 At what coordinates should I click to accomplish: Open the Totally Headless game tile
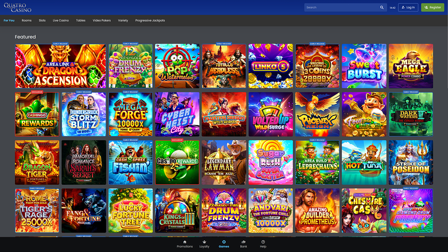coord(224,66)
